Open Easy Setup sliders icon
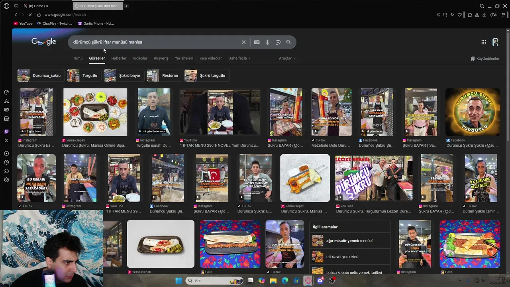 point(504,15)
